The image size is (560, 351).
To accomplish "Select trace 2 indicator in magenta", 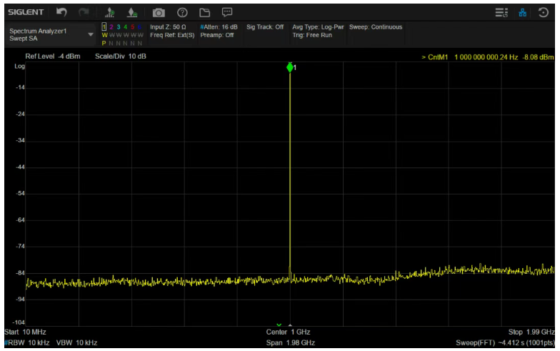I will click(111, 27).
